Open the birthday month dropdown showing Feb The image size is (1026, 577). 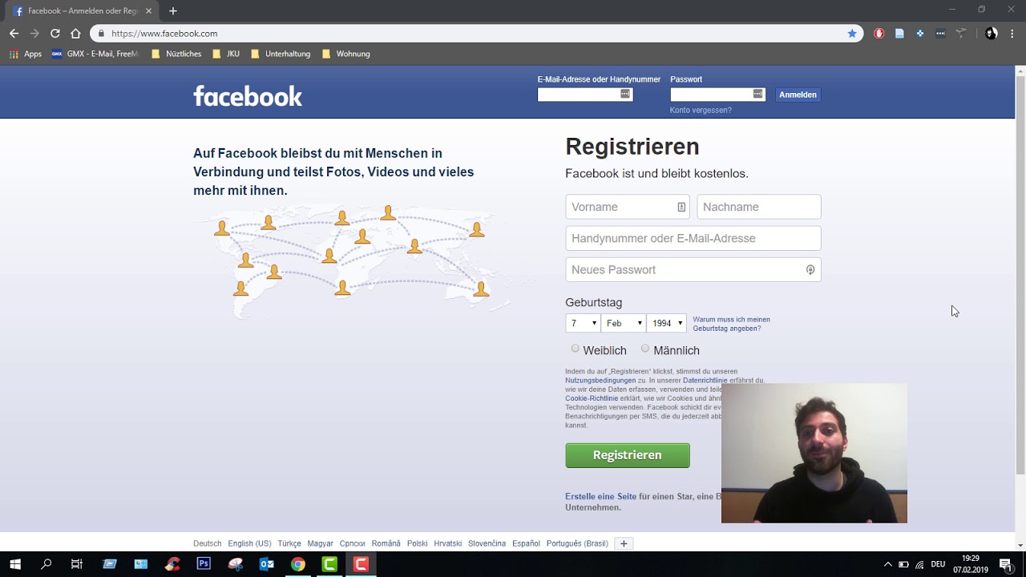624,323
